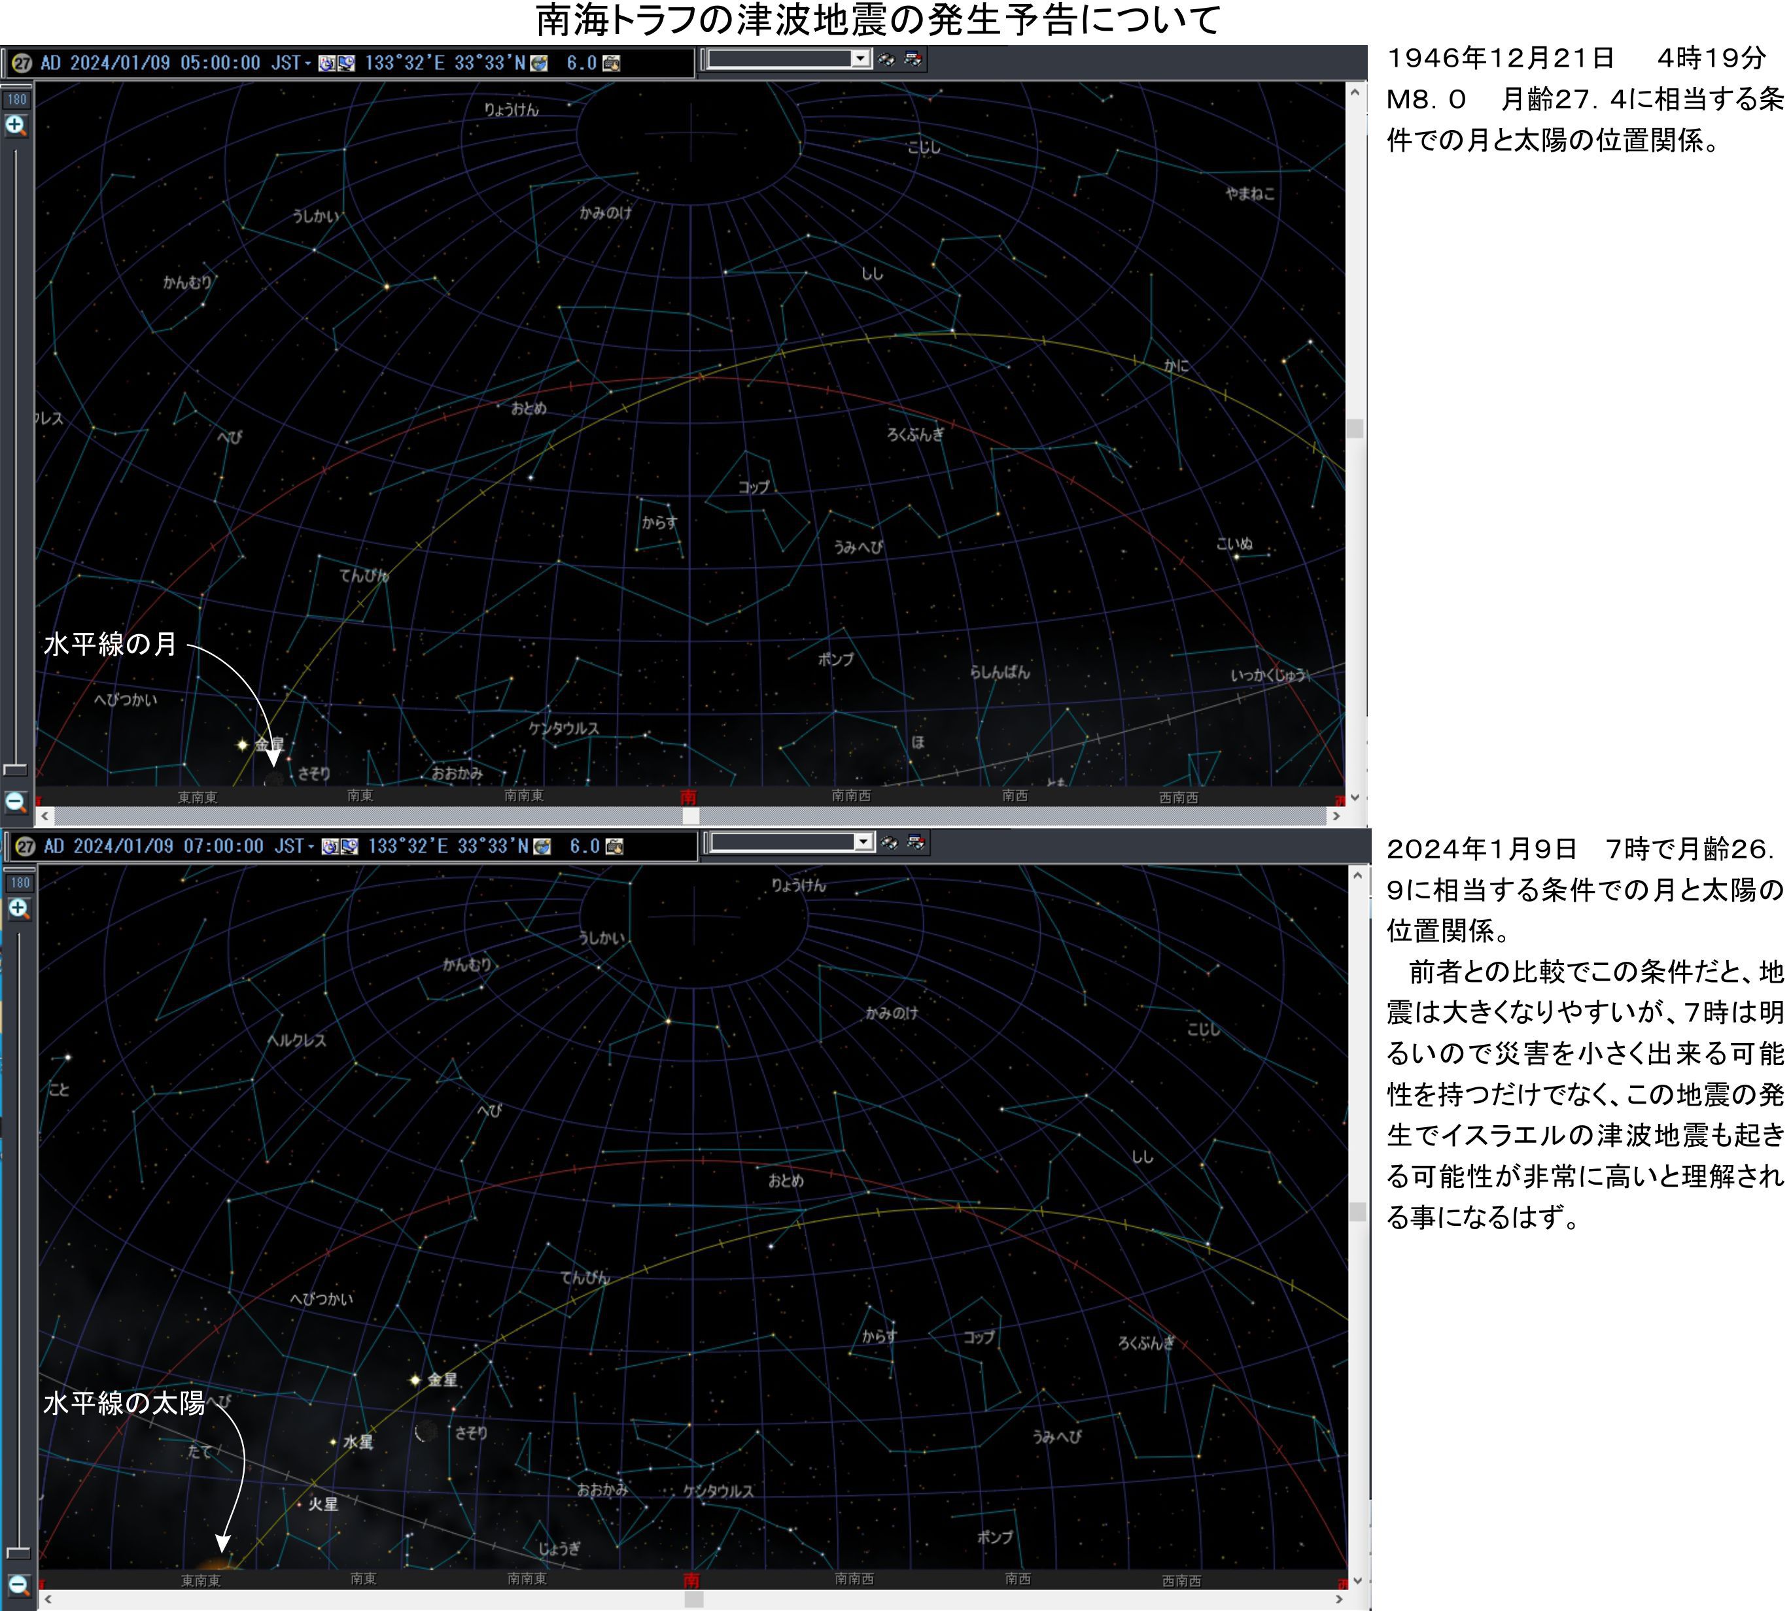Zoom in on the 05:00 star chart
The height and width of the screenshot is (1611, 1791).
point(16,126)
